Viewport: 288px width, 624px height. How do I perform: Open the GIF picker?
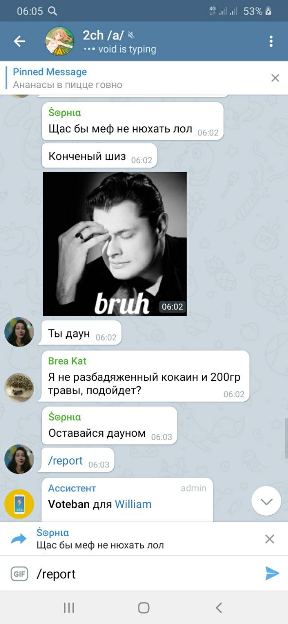[x=19, y=574]
